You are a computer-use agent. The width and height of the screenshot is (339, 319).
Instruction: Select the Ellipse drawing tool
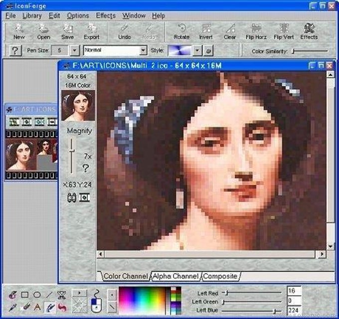click(37, 295)
